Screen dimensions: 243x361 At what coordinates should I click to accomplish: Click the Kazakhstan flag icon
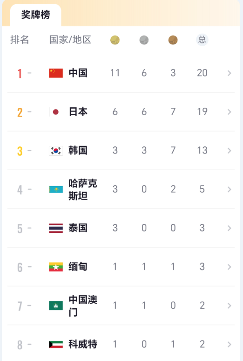(x=56, y=189)
